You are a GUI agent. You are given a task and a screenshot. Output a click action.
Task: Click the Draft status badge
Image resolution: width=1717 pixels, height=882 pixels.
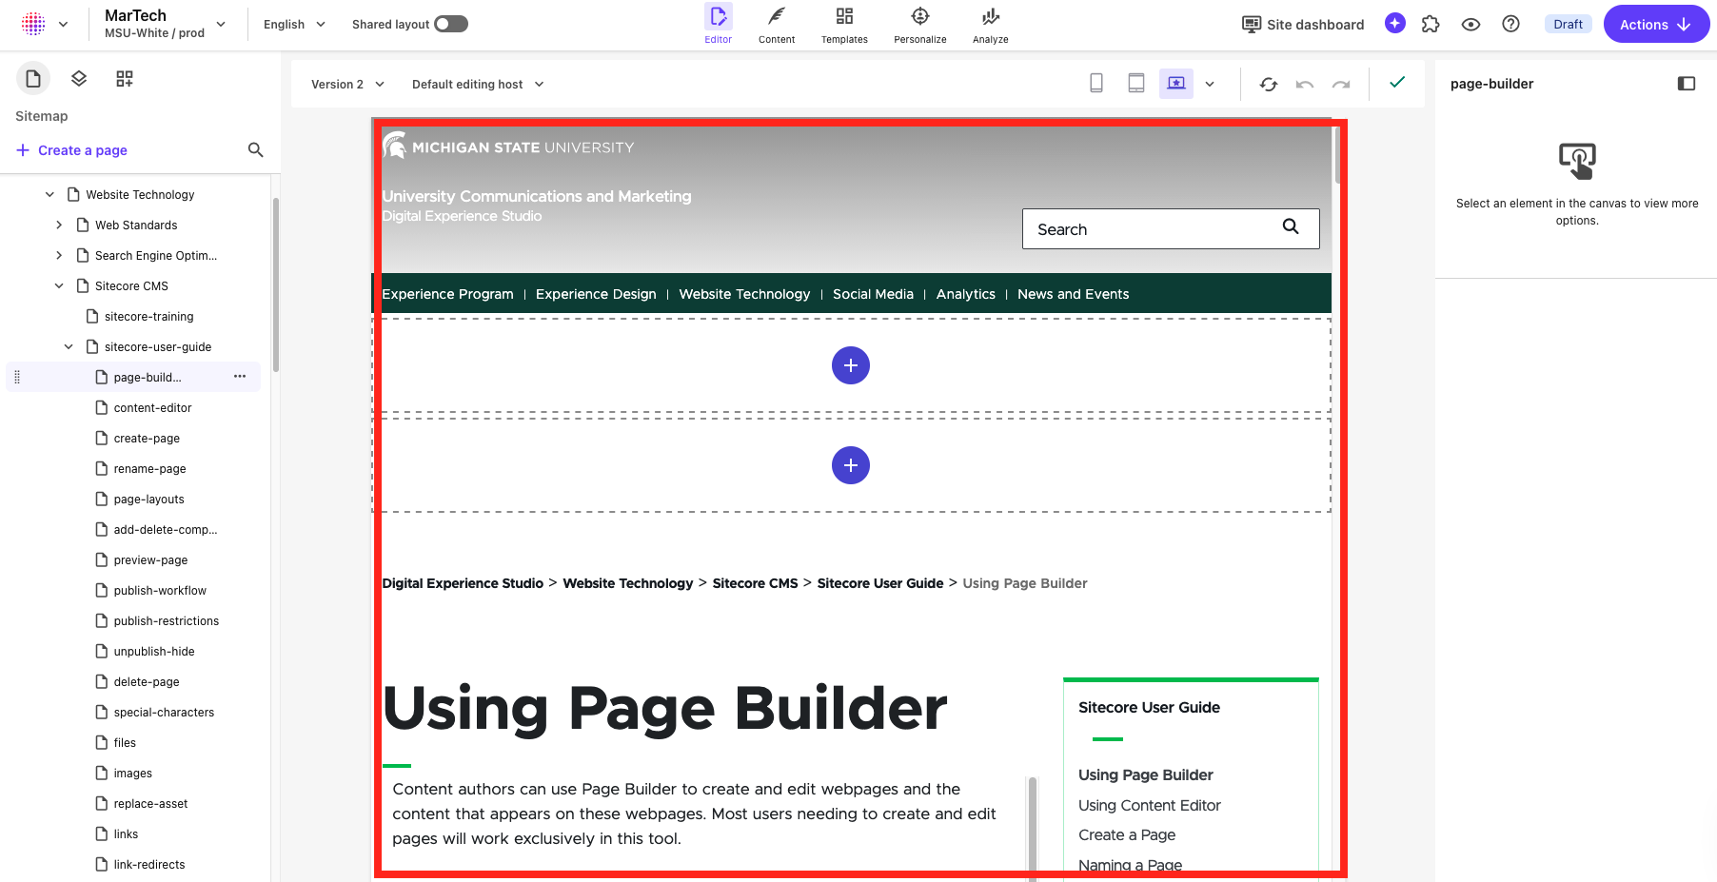click(x=1568, y=24)
